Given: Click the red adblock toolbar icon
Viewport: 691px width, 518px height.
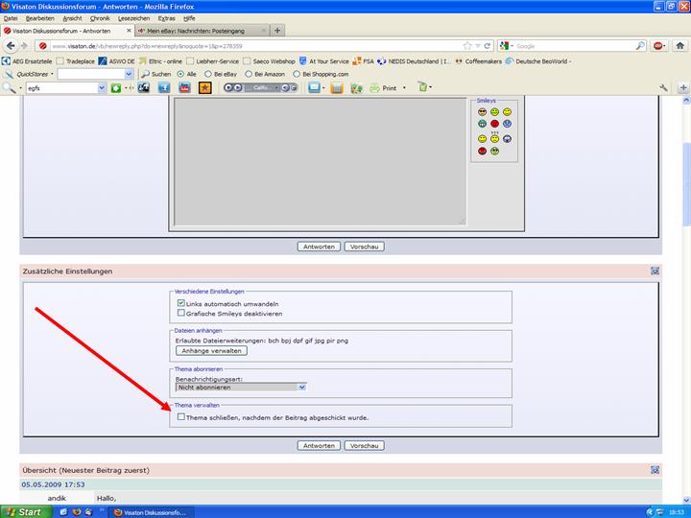Looking at the screenshot, I should coord(658,46).
